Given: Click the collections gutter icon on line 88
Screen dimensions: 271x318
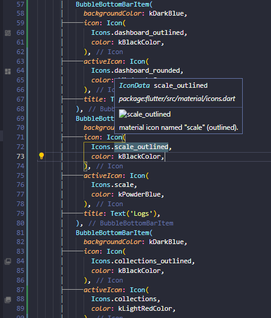Looking at the screenshot, I should pyautogui.click(x=8, y=299).
